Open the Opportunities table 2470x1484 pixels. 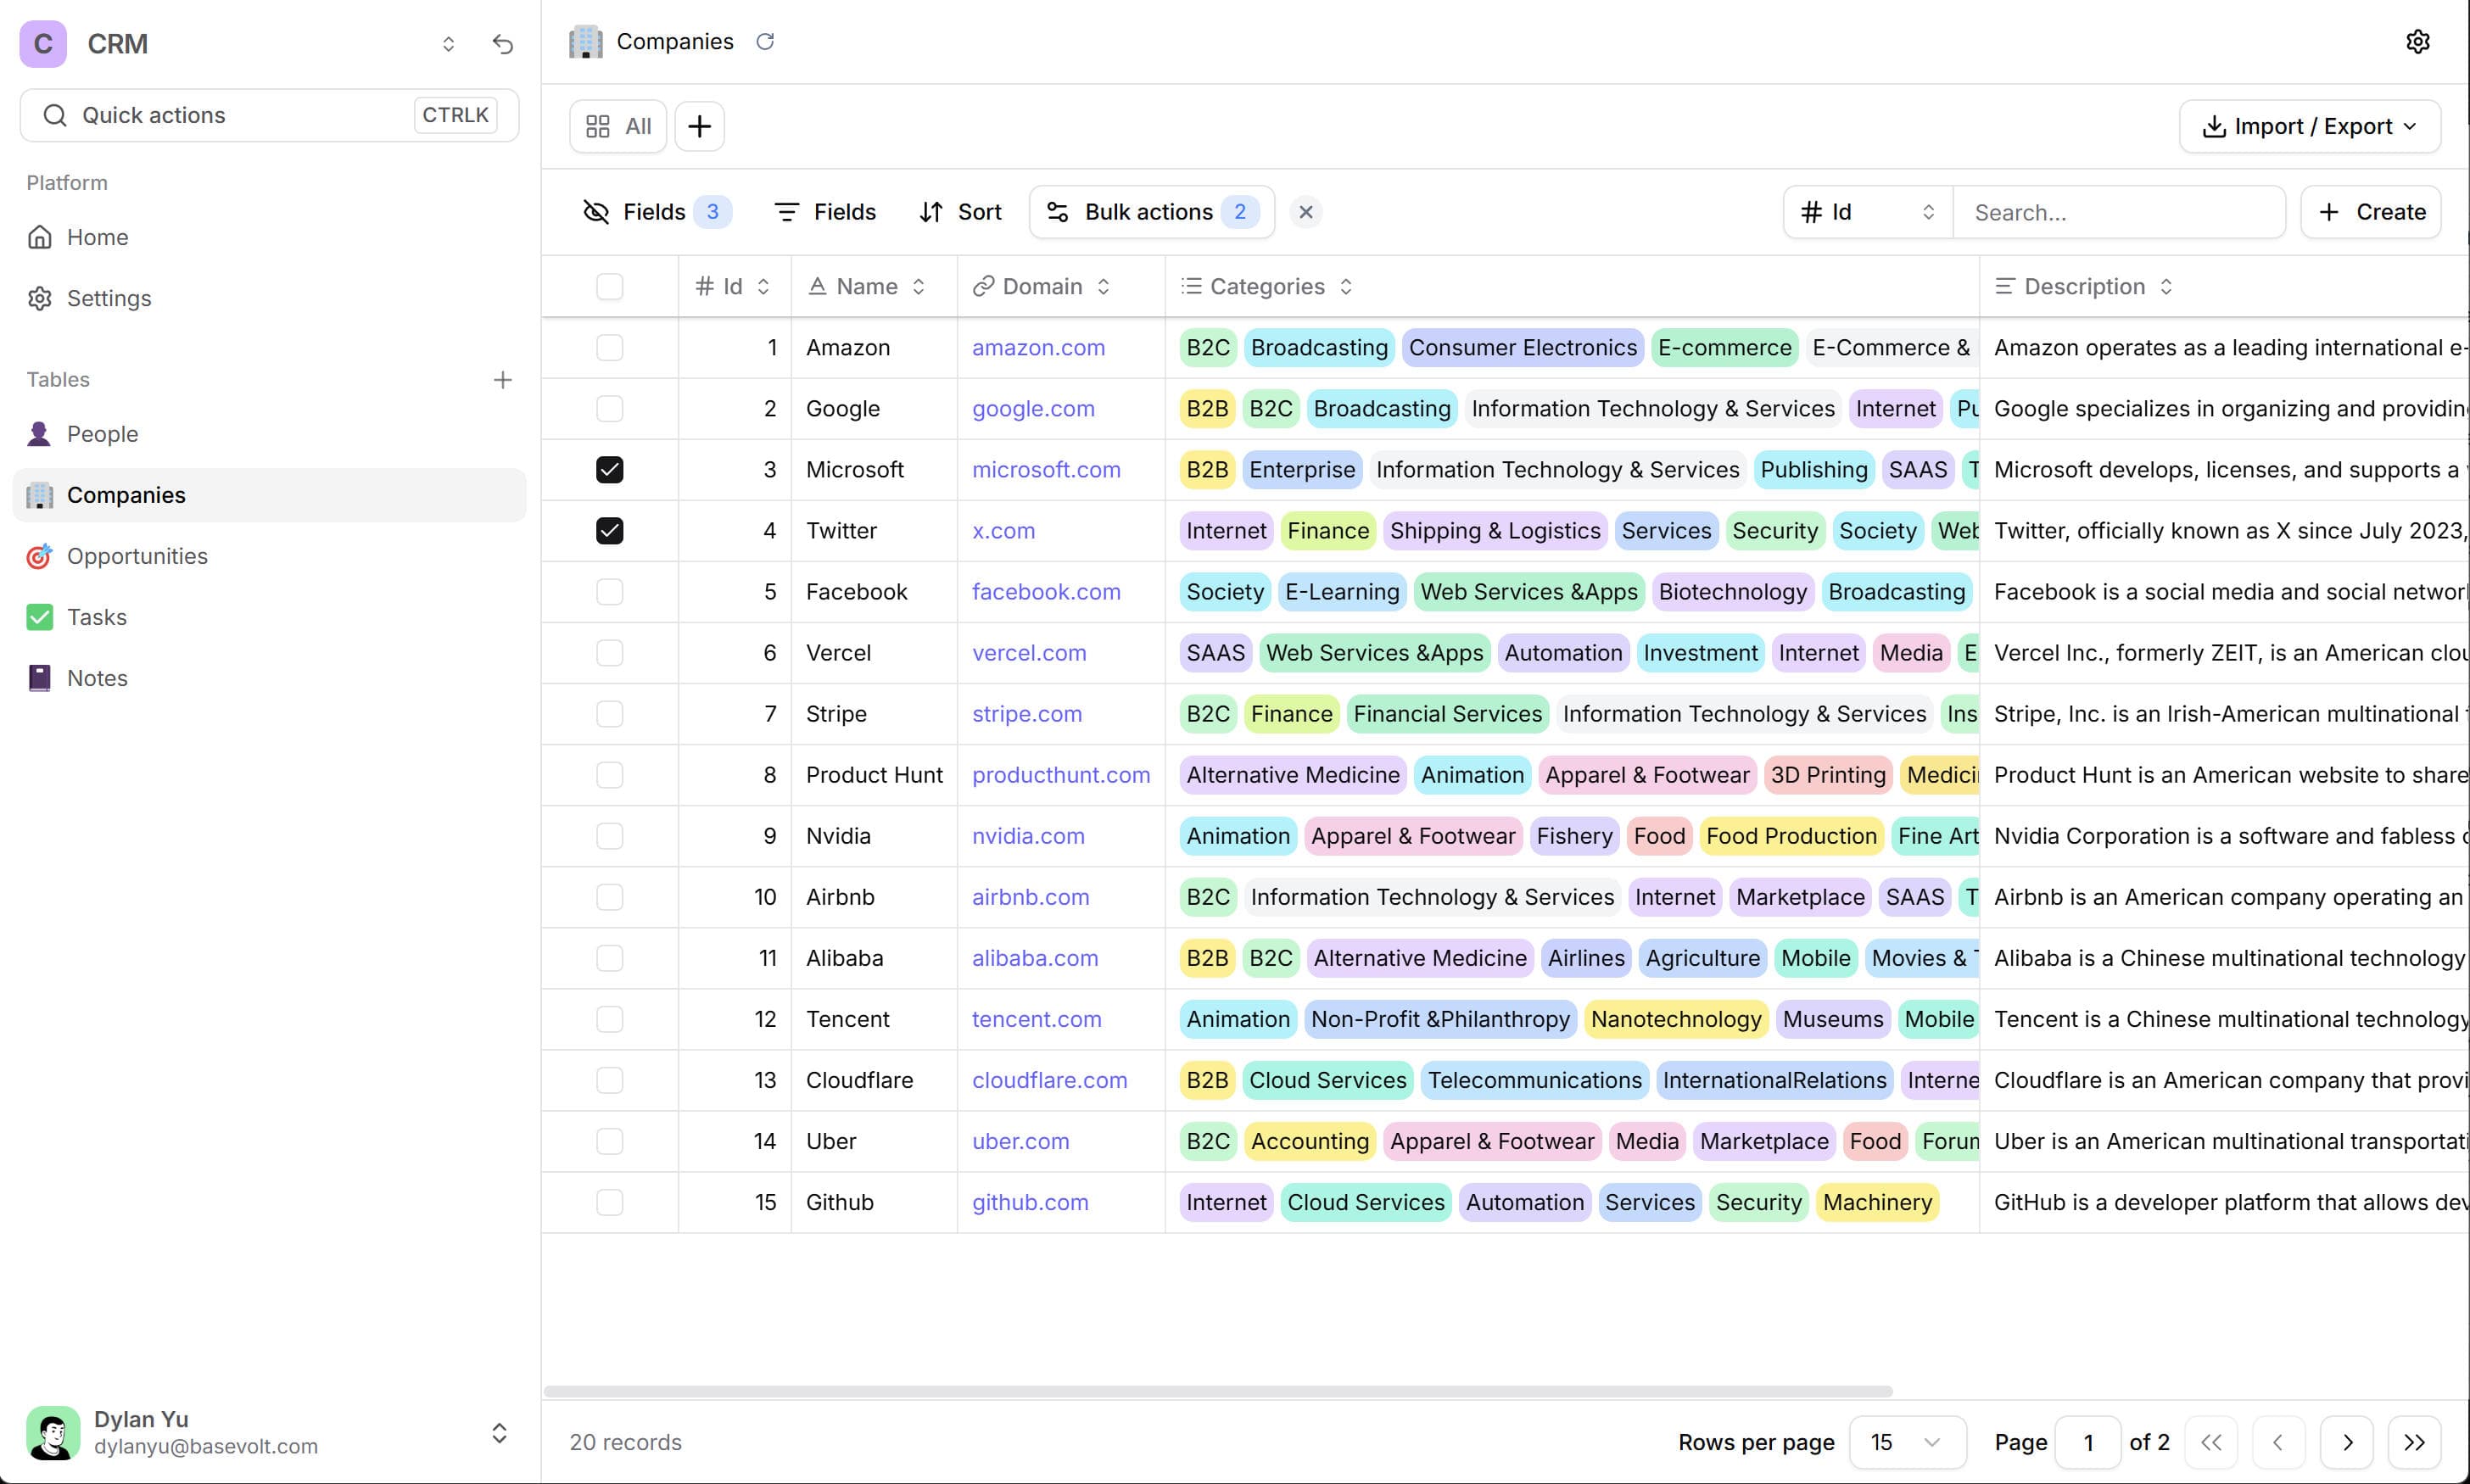tap(137, 556)
